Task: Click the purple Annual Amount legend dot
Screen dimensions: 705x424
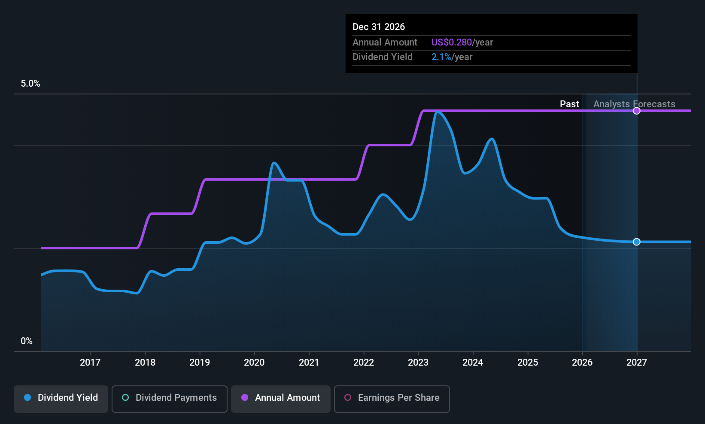Action: pos(245,397)
